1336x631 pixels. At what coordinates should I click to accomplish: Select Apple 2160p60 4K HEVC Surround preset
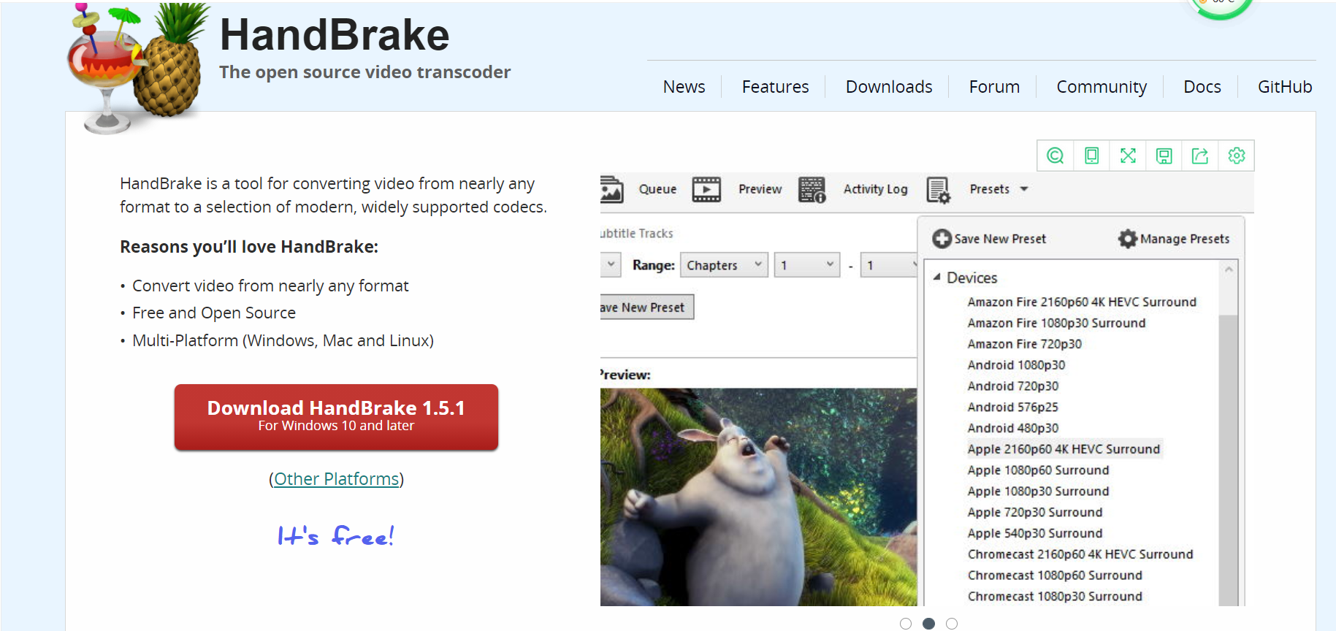point(1064,449)
